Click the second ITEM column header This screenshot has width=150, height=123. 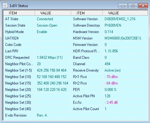[87, 13]
